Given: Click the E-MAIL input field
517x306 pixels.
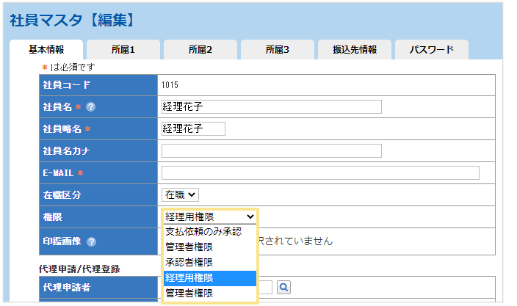Looking at the screenshot, I should [319, 173].
